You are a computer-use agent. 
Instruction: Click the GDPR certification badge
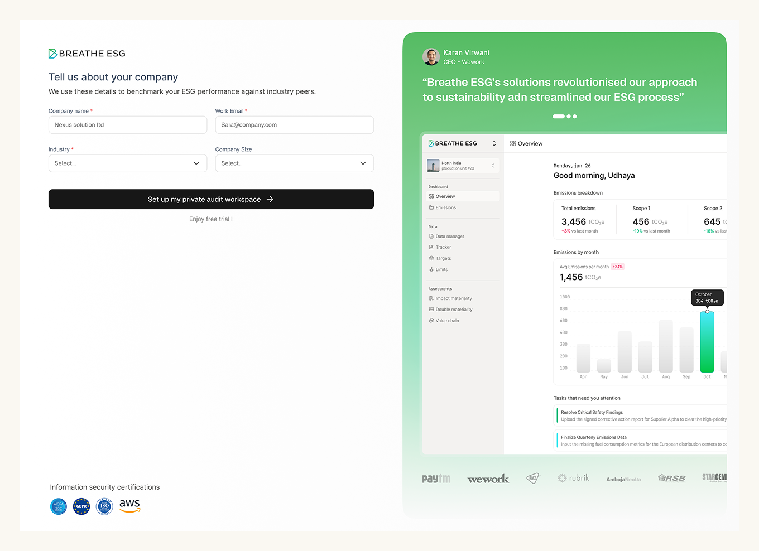click(81, 506)
